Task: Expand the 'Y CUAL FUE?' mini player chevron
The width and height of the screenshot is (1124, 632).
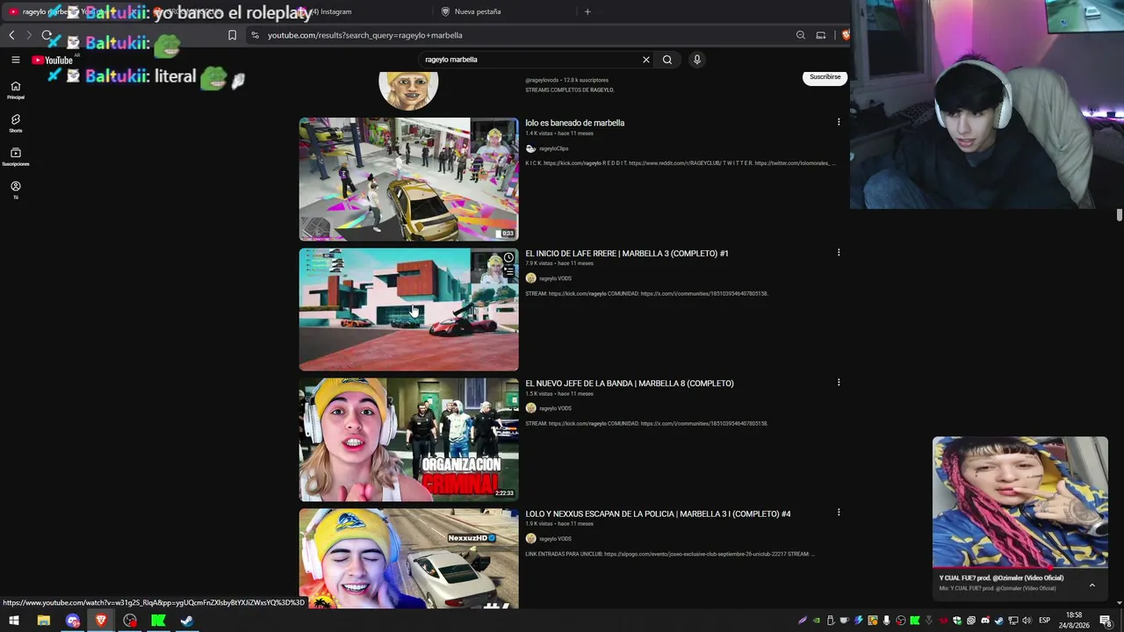Action: point(1092,585)
